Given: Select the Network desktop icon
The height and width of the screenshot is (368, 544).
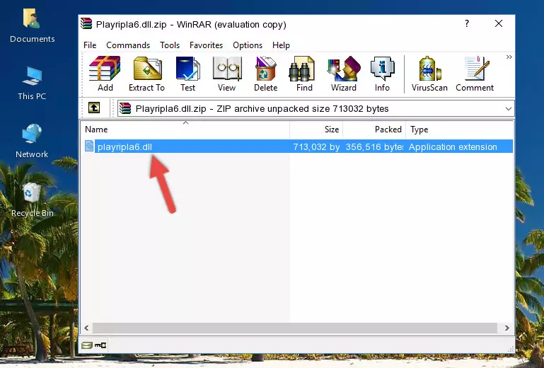Looking at the screenshot, I should [x=32, y=141].
